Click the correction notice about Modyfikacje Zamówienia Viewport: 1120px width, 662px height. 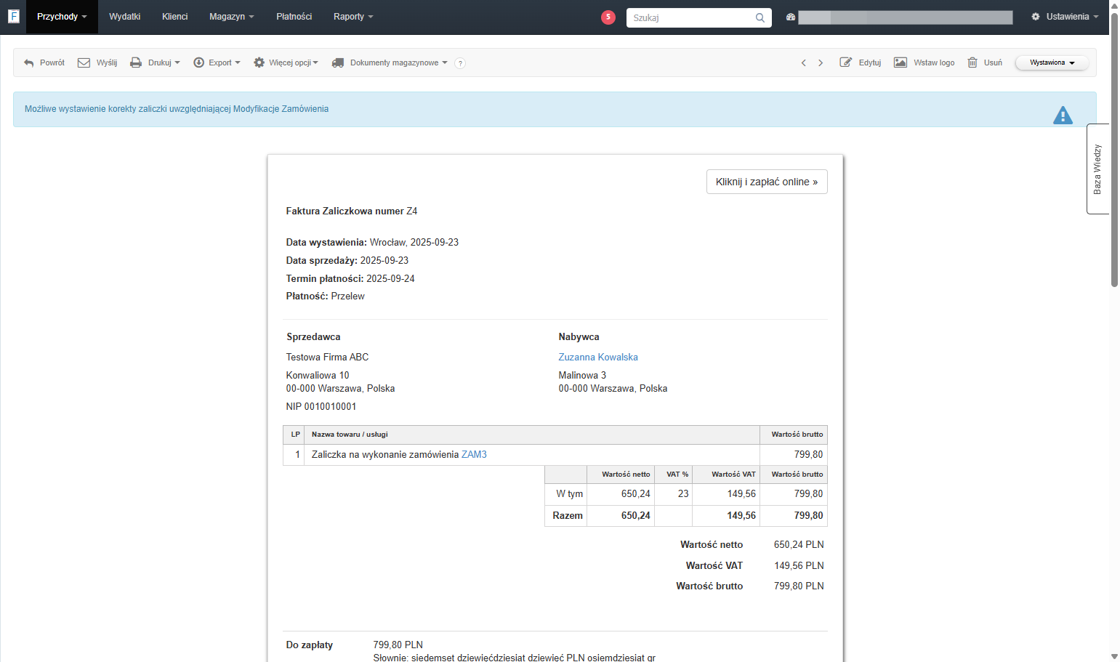(177, 109)
